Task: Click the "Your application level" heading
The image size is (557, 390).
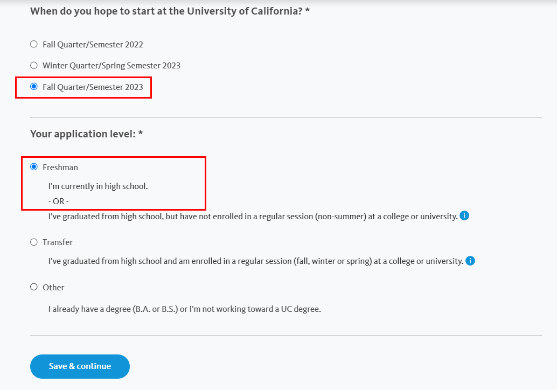Action: (x=86, y=134)
